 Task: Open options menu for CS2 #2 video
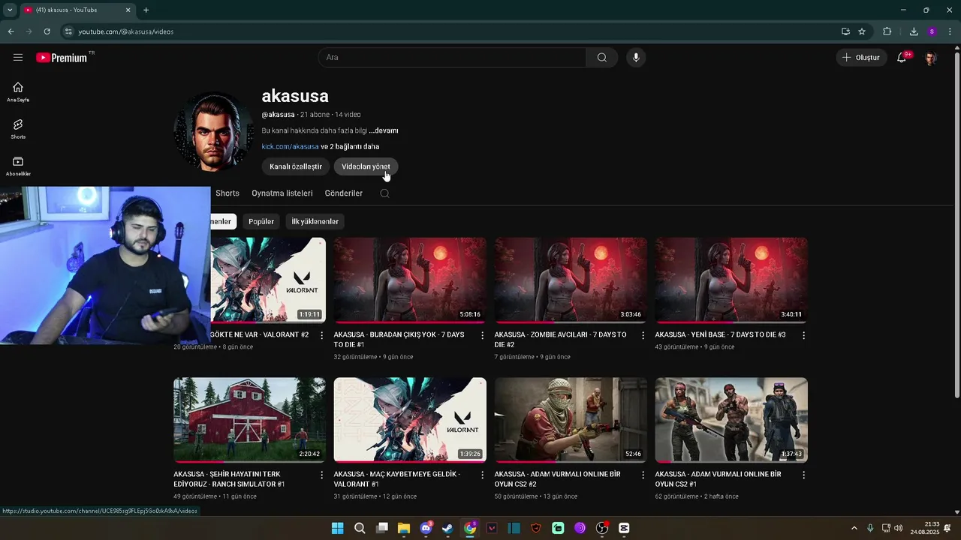(x=643, y=475)
